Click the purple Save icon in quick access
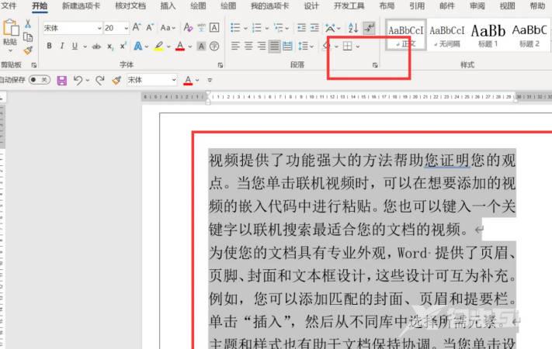Image resolution: width=552 pixels, height=349 pixels. (62, 81)
